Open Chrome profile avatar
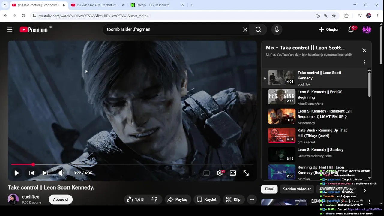 coord(369,16)
